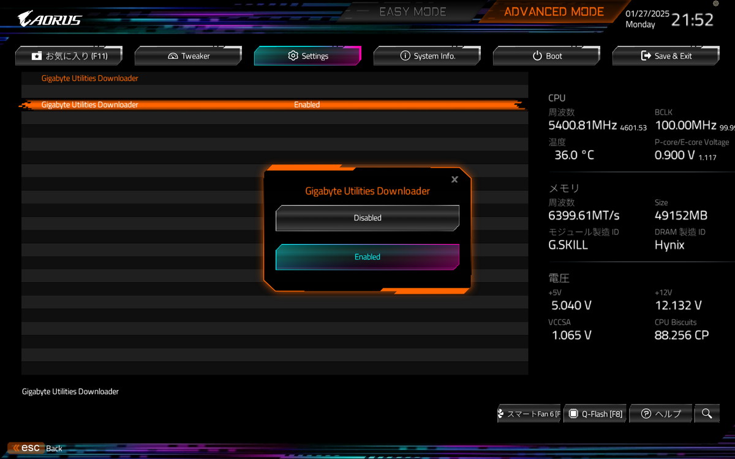Click the メモリ section heading
This screenshot has width=735, height=459.
563,188
